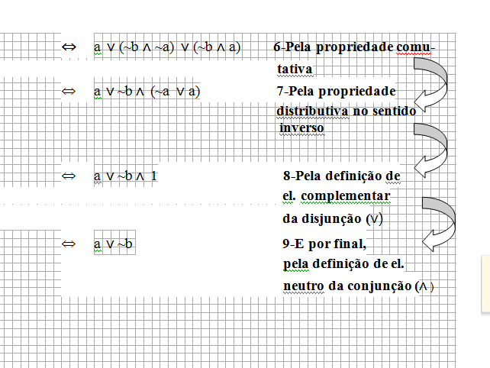Click the ⇔ symbol before a ∨ ~b ∧ (~a ∨ a)

(x=69, y=92)
